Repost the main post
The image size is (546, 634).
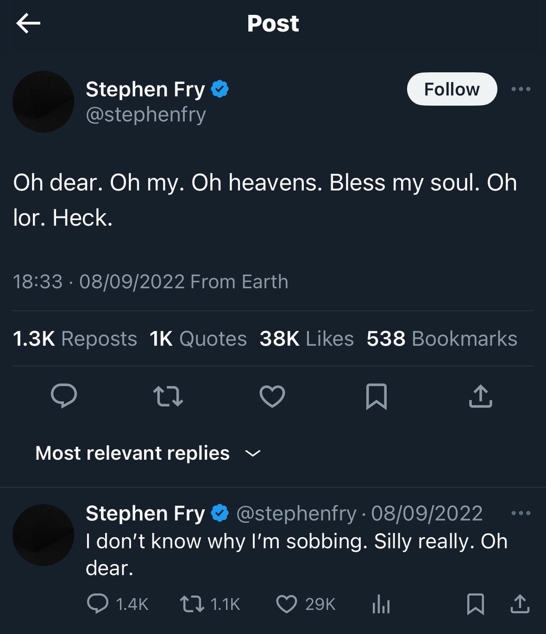[168, 396]
